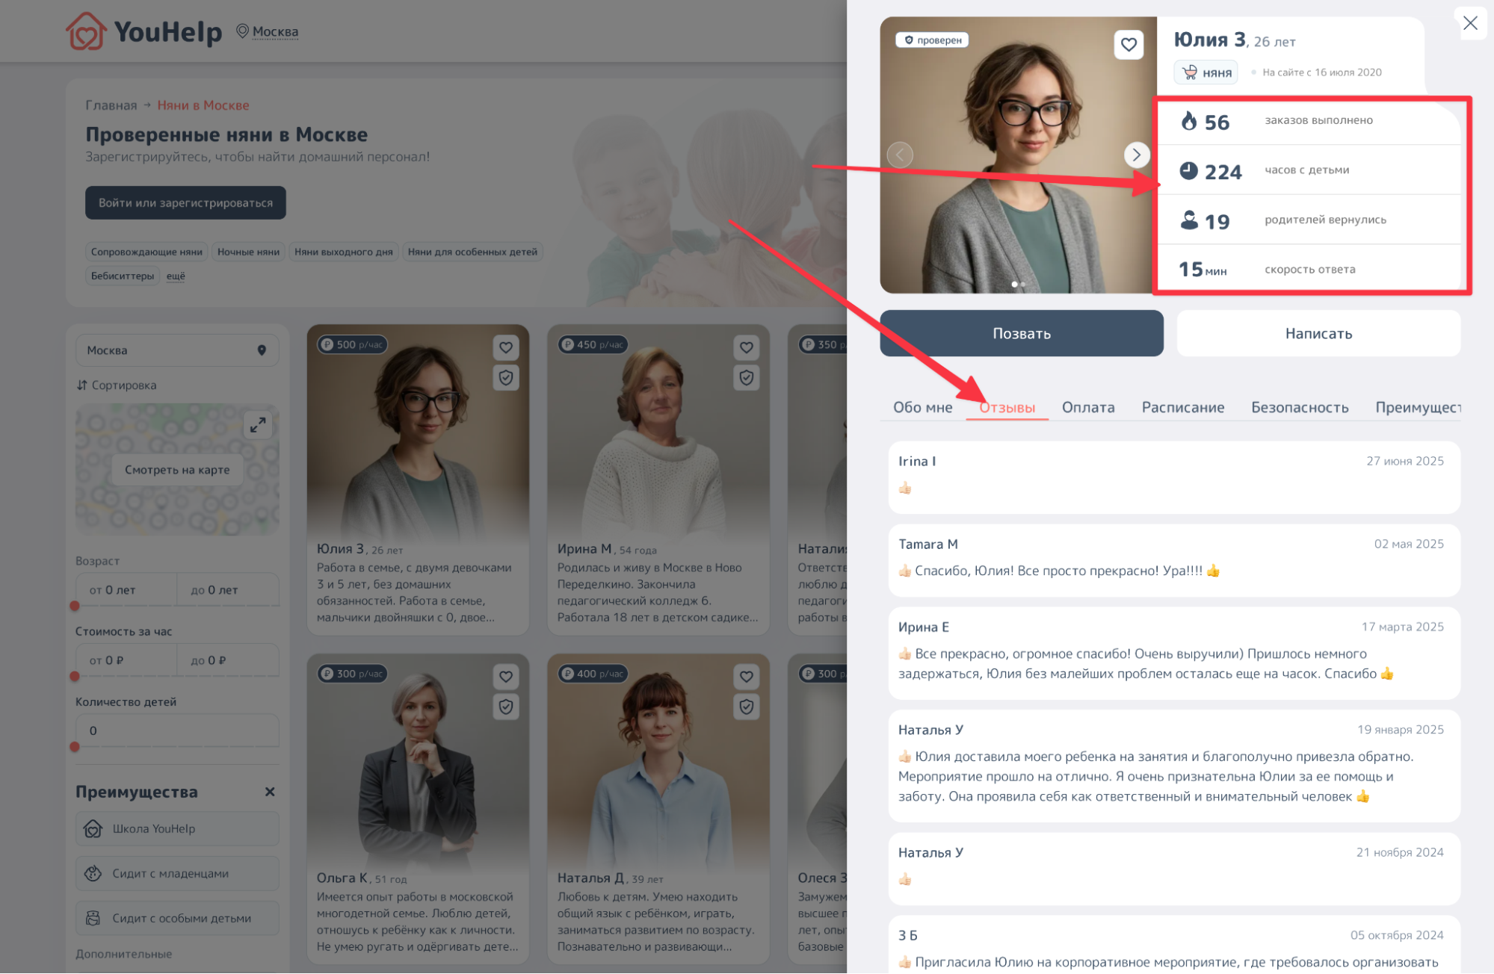
Task: Favorite Юлия З in the profile photo
Action: click(1129, 45)
